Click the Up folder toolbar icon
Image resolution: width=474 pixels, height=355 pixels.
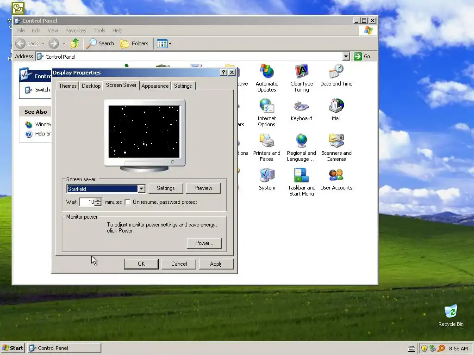(x=75, y=43)
